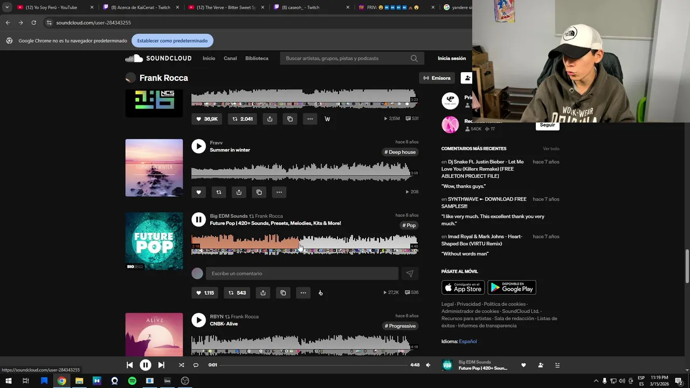Click the buy cart icon beside 3,15M plays track
The height and width of the screenshot is (388, 690).
(x=327, y=119)
